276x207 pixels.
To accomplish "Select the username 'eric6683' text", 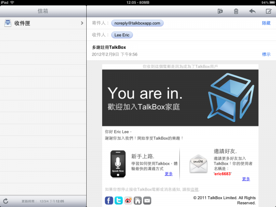I will [223, 174].
